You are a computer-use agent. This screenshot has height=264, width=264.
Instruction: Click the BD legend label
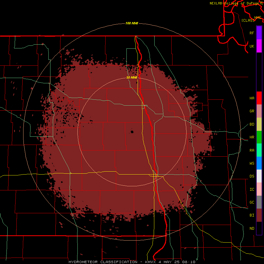point(252,124)
